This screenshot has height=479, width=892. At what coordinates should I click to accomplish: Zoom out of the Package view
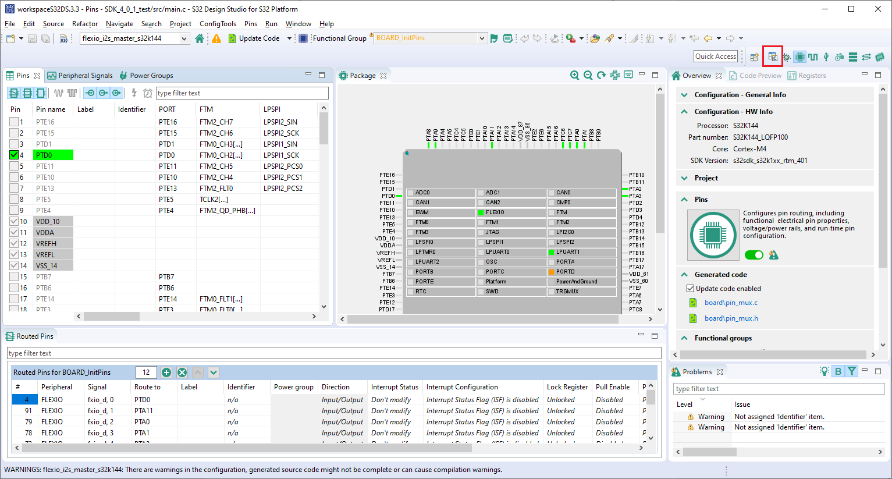pyautogui.click(x=588, y=75)
